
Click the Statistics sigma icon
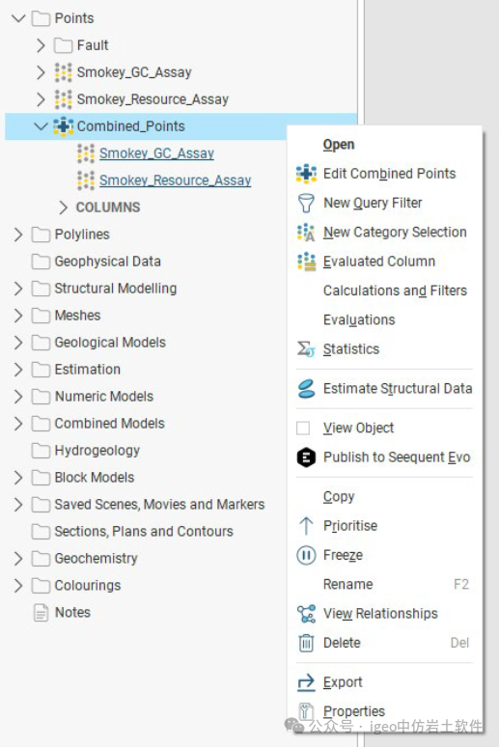pyautogui.click(x=306, y=349)
